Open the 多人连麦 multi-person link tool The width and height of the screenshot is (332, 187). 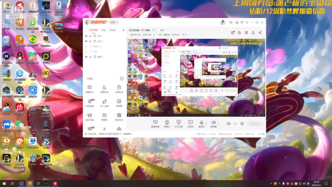click(x=104, y=103)
